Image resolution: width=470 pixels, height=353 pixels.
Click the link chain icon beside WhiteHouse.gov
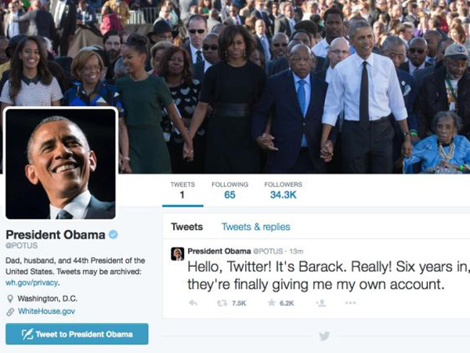click(10, 312)
